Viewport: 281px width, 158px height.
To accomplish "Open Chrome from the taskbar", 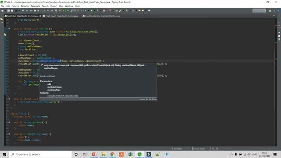I will [x=112, y=154].
